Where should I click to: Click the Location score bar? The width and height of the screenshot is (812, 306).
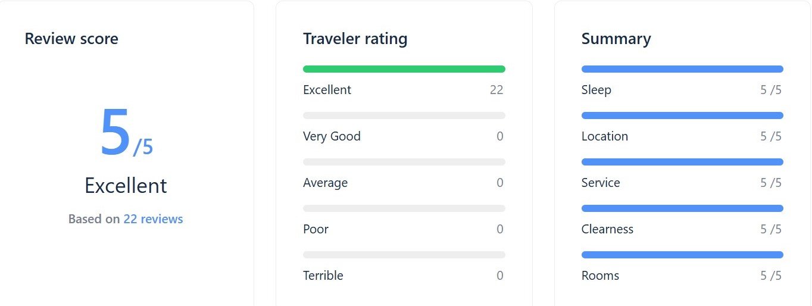[x=682, y=115]
